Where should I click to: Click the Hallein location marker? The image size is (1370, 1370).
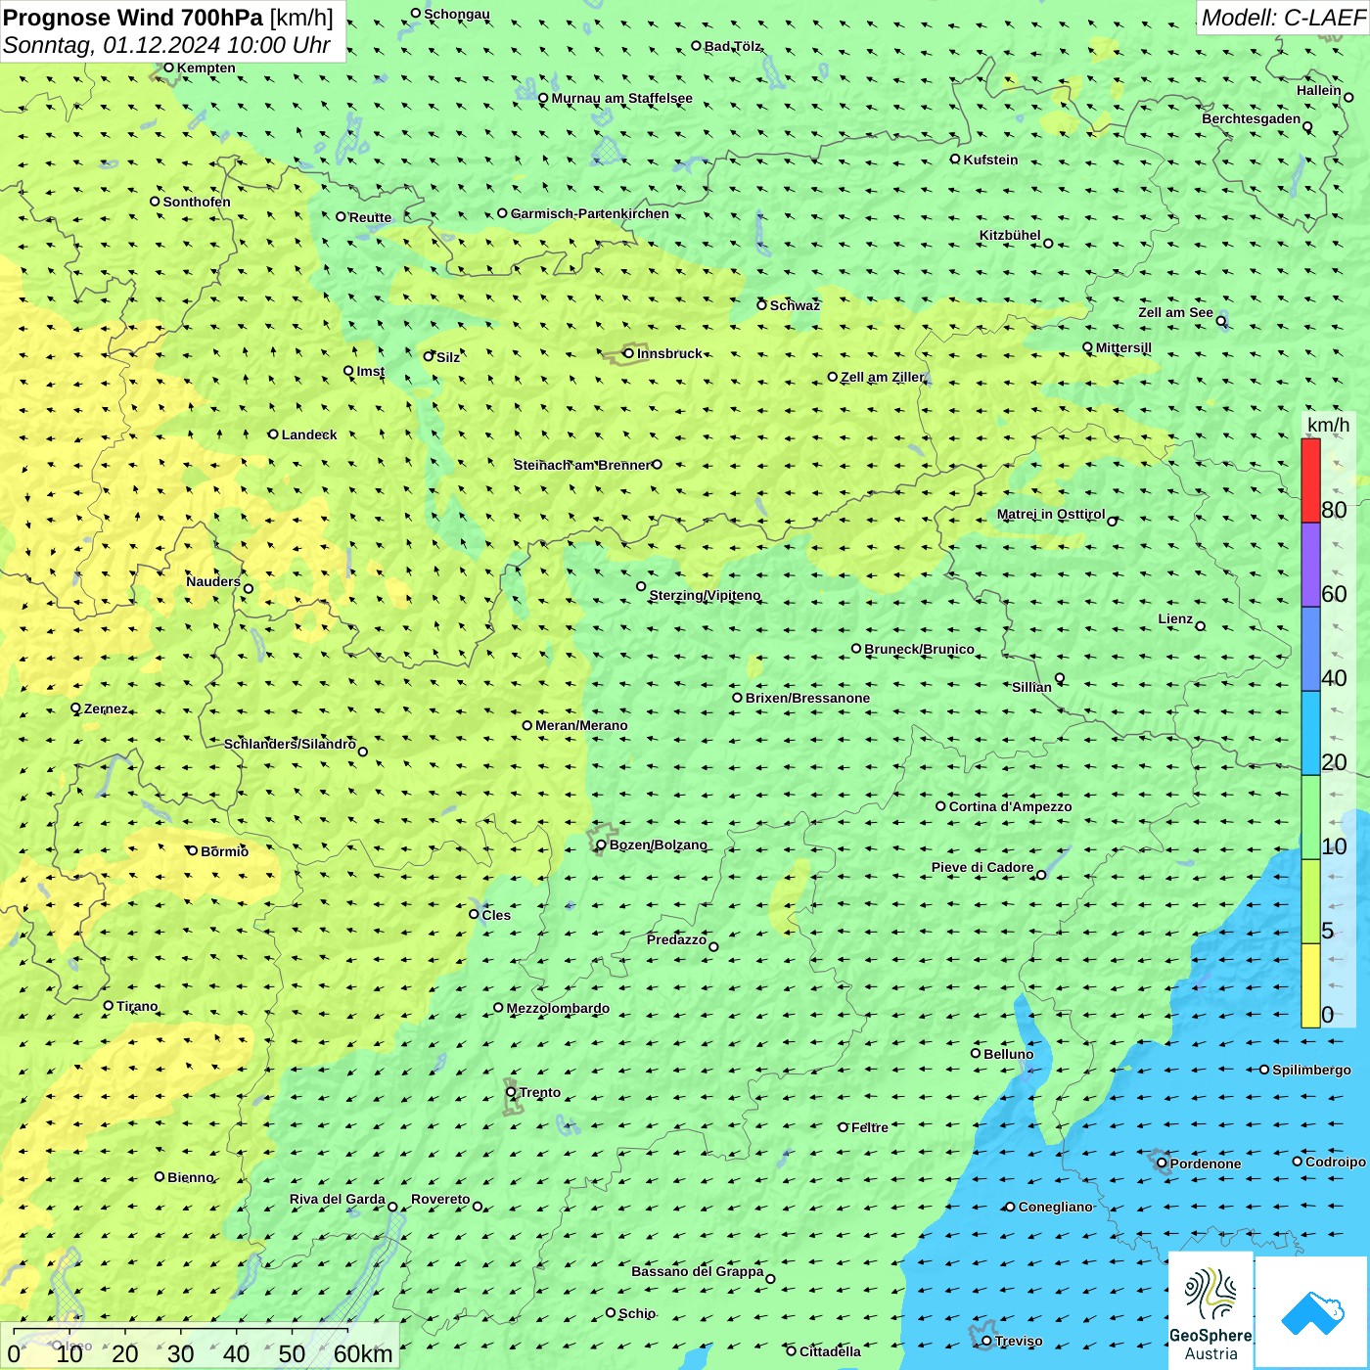pyautogui.click(x=1348, y=97)
